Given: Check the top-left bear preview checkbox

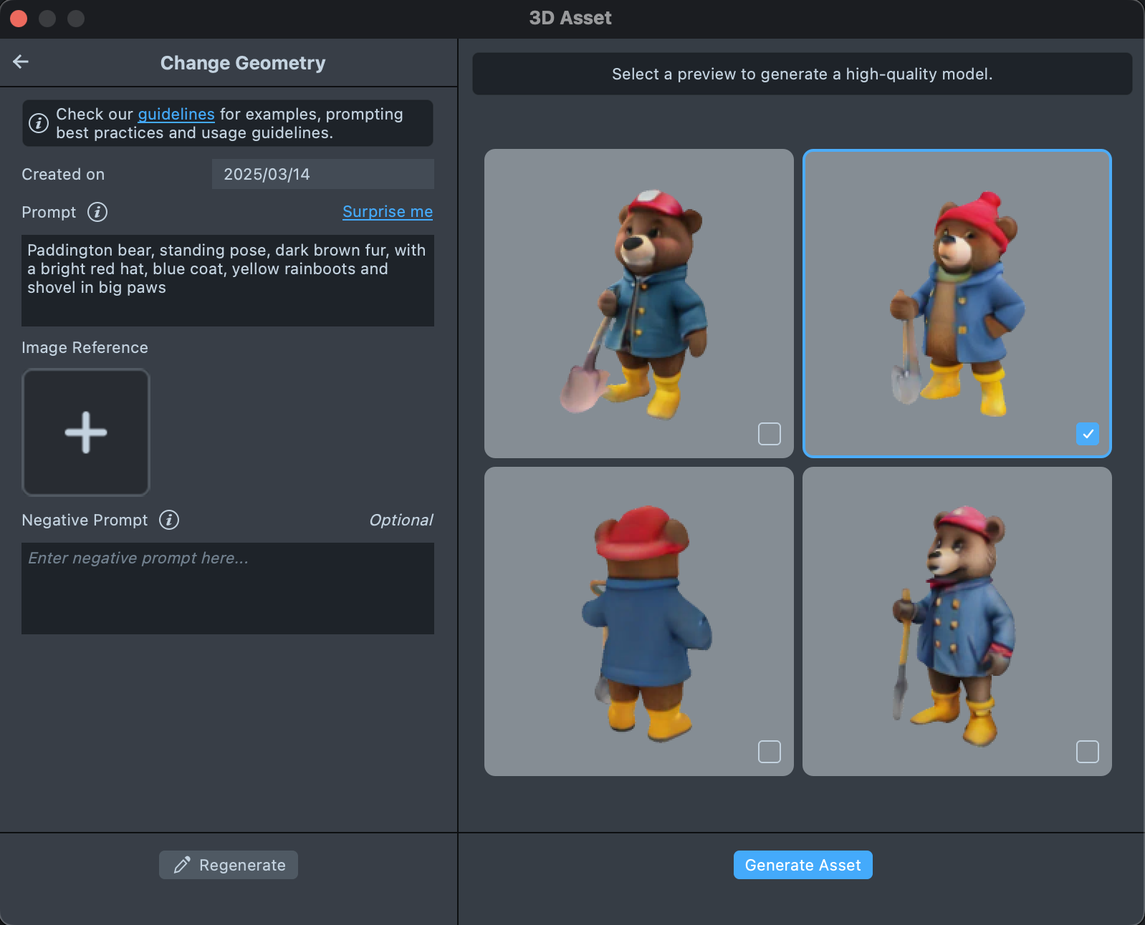Looking at the screenshot, I should coord(769,434).
